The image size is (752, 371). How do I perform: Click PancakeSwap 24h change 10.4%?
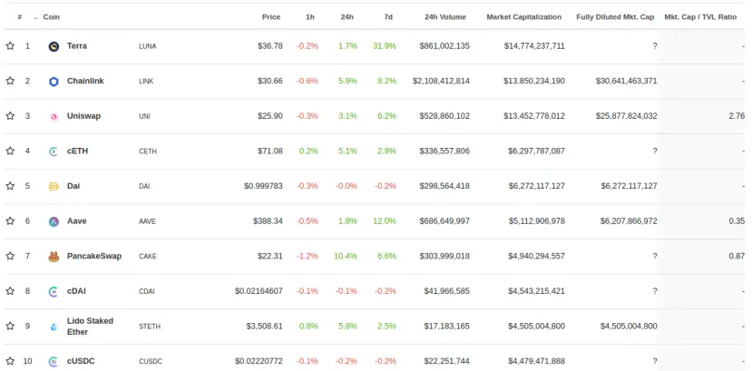(x=346, y=256)
